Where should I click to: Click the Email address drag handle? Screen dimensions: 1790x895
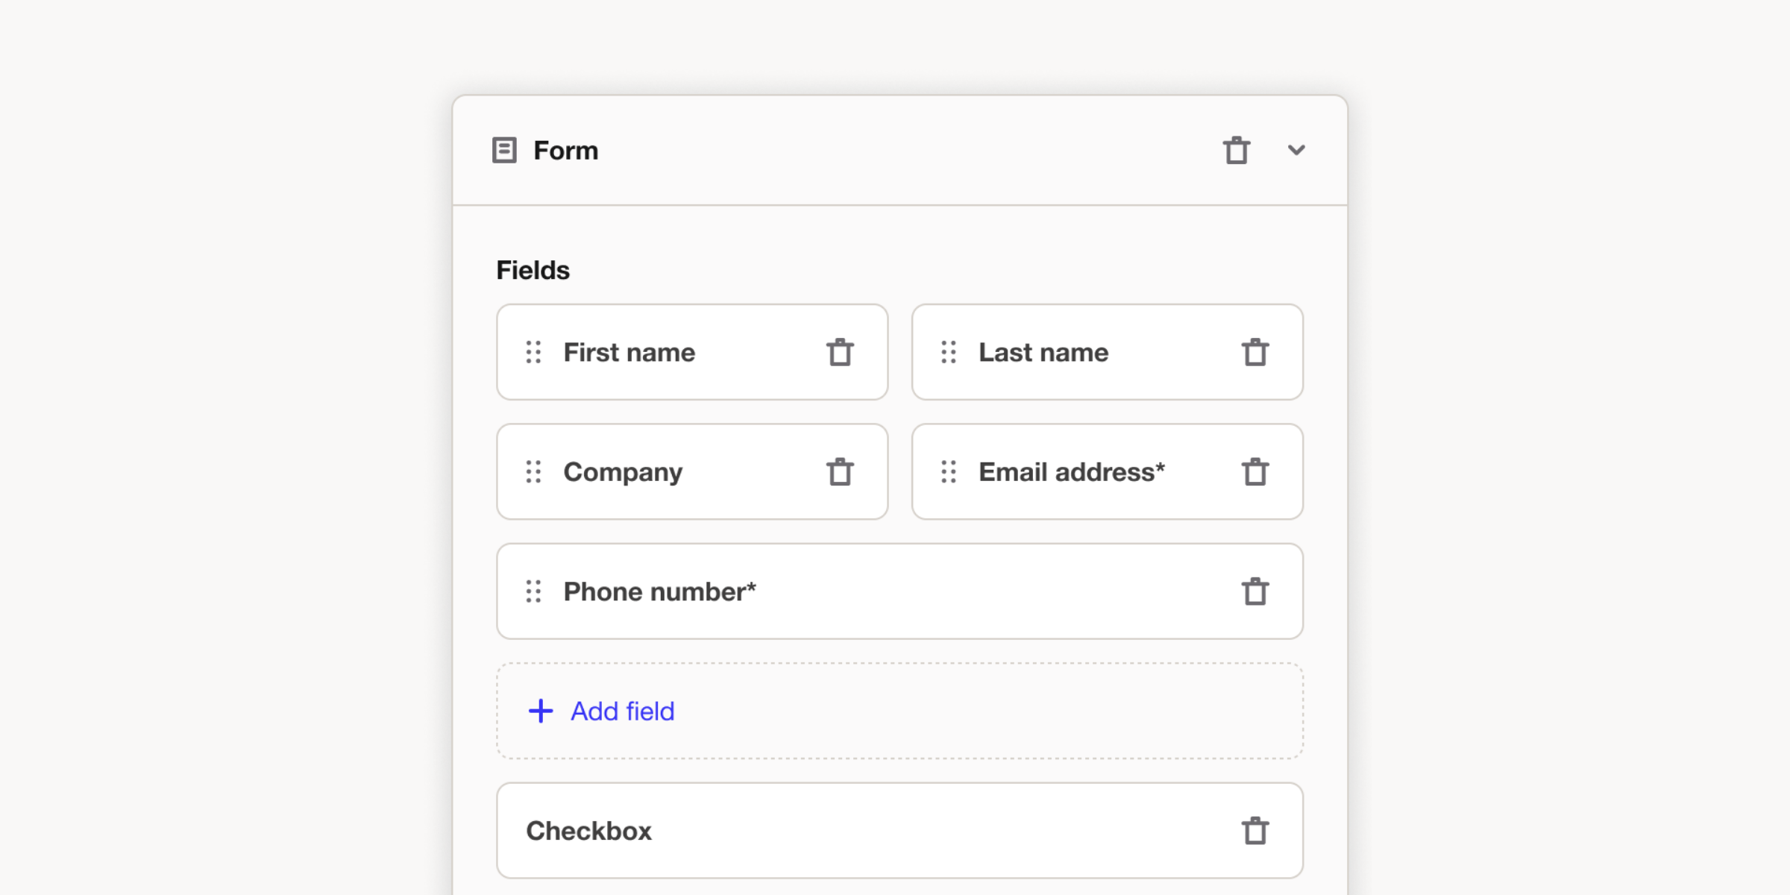[x=948, y=471]
